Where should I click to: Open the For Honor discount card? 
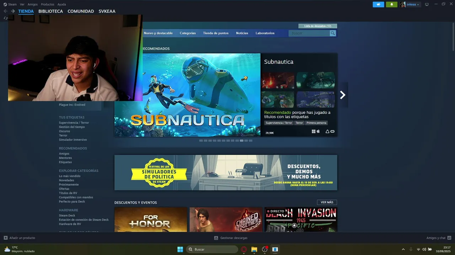point(151,220)
